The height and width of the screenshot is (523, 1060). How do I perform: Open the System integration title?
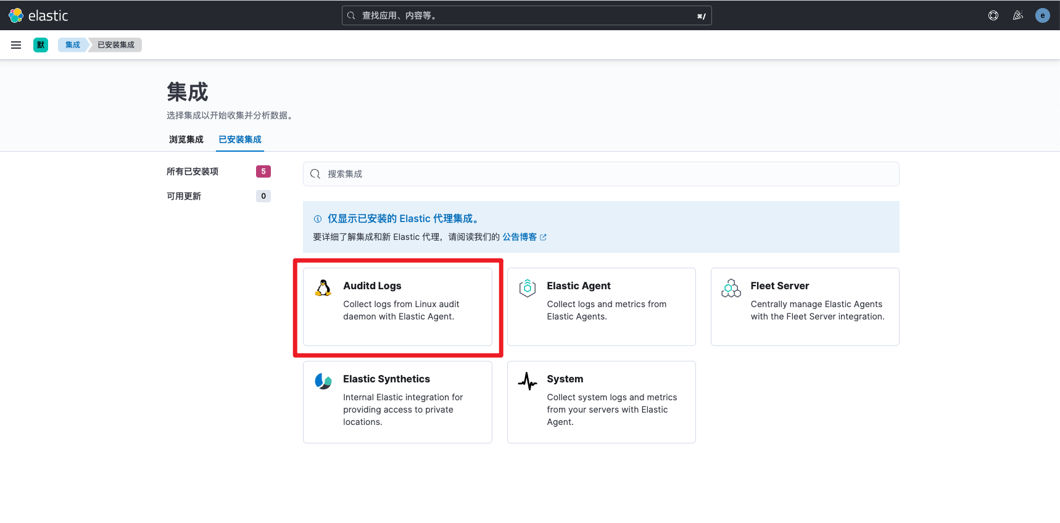(x=565, y=379)
